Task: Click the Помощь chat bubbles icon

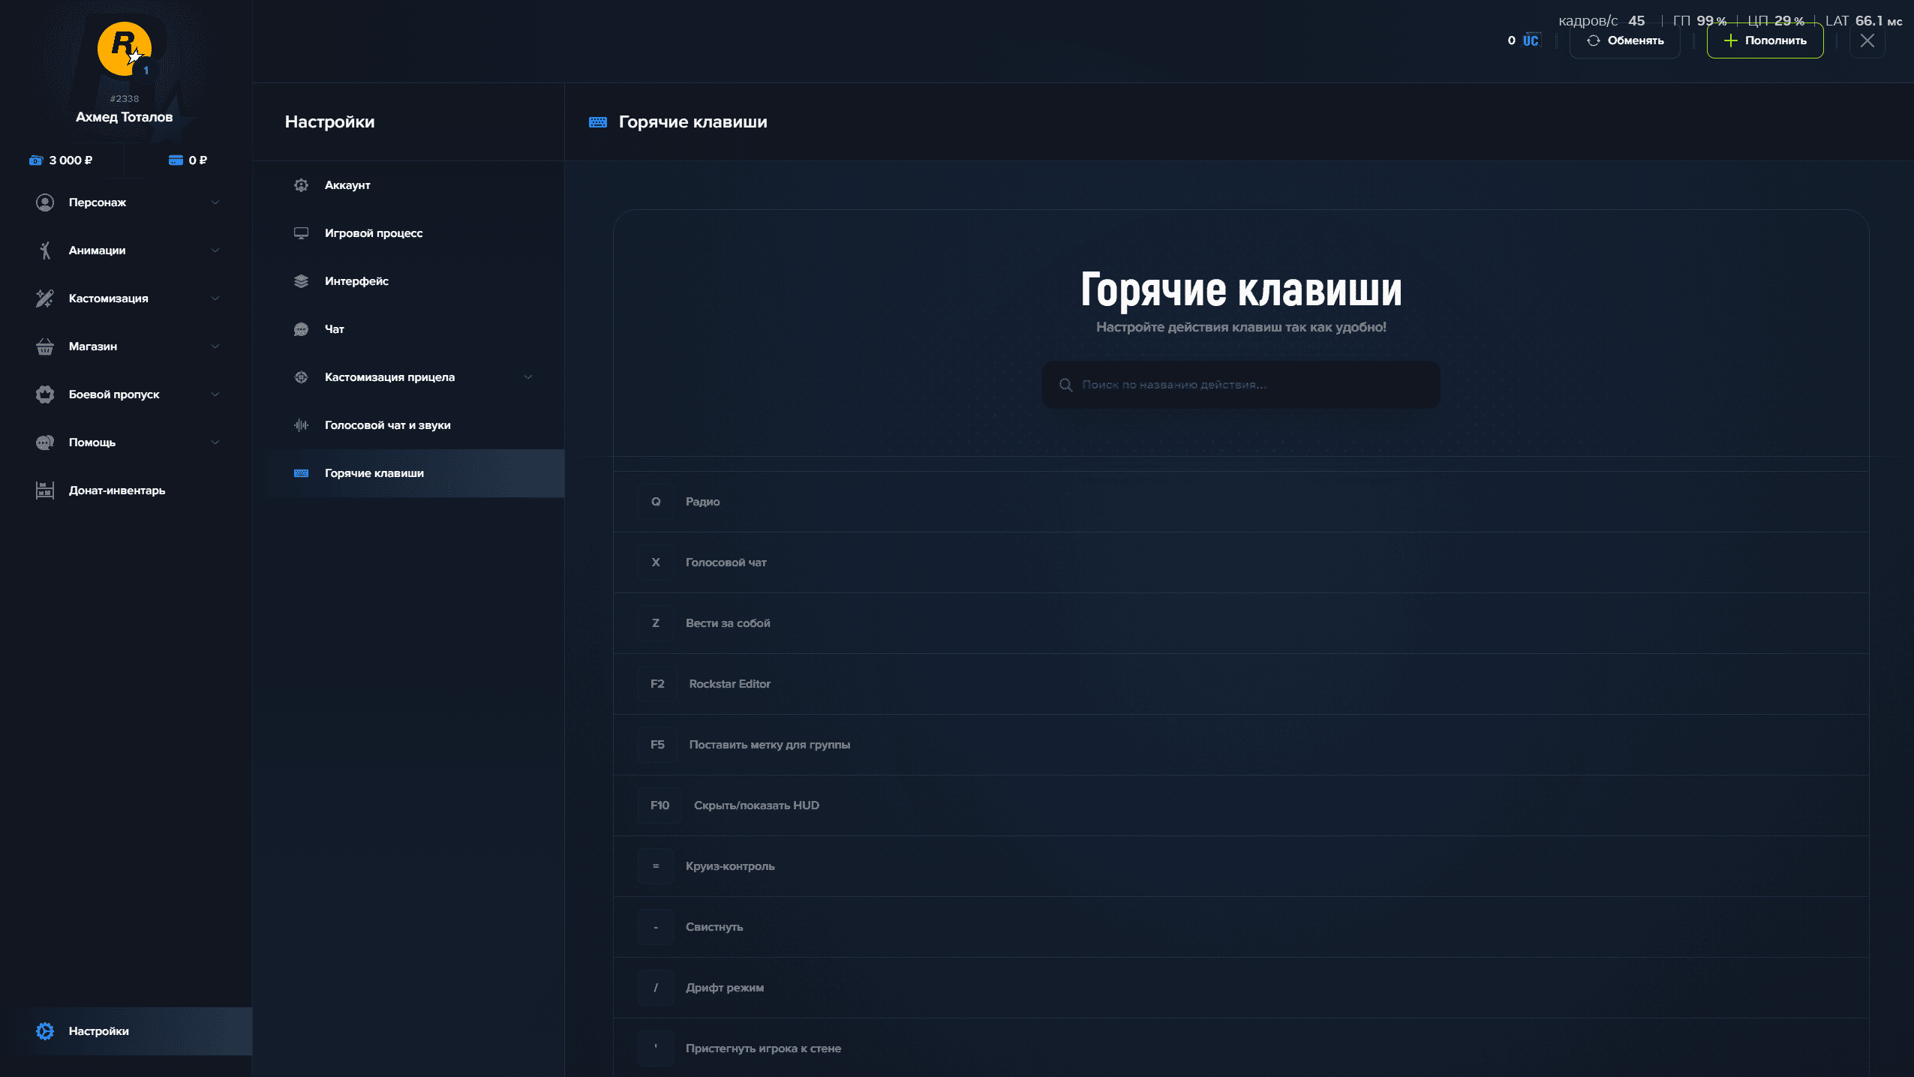Action: click(x=45, y=442)
